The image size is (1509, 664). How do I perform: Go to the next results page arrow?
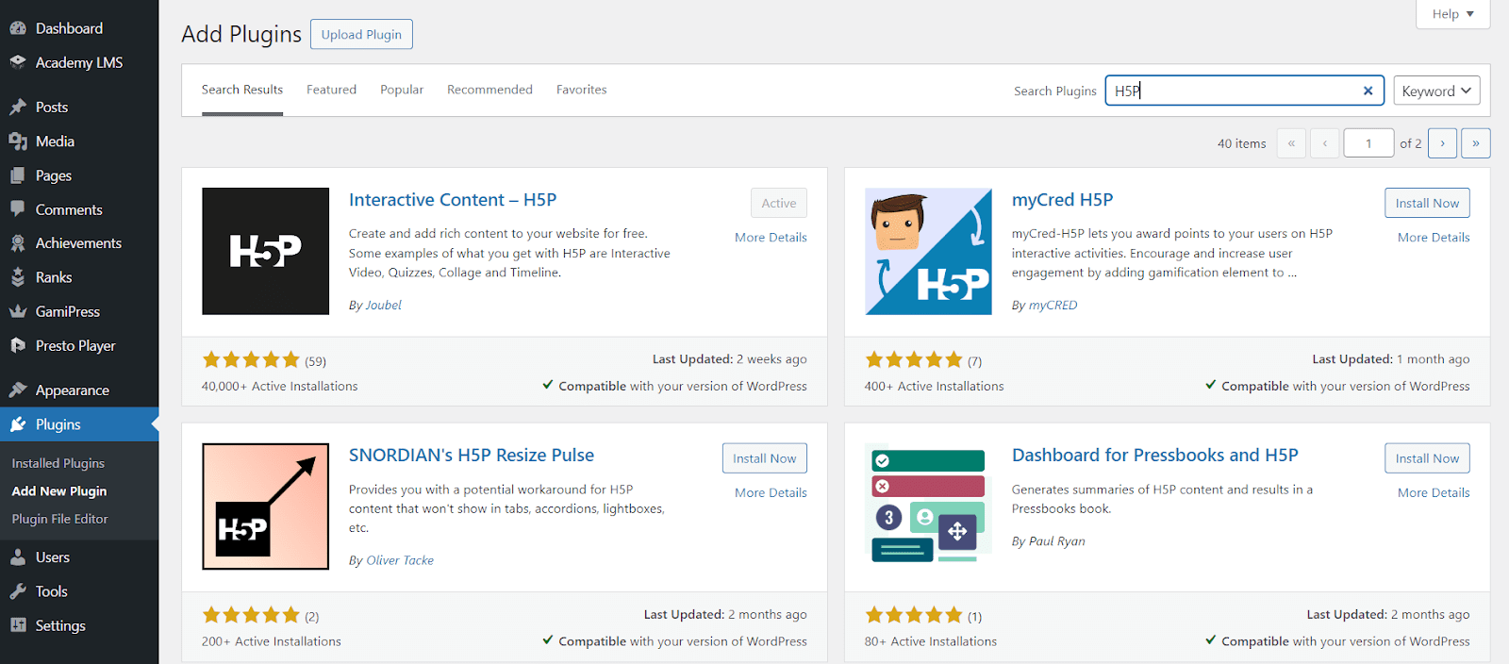click(1442, 143)
